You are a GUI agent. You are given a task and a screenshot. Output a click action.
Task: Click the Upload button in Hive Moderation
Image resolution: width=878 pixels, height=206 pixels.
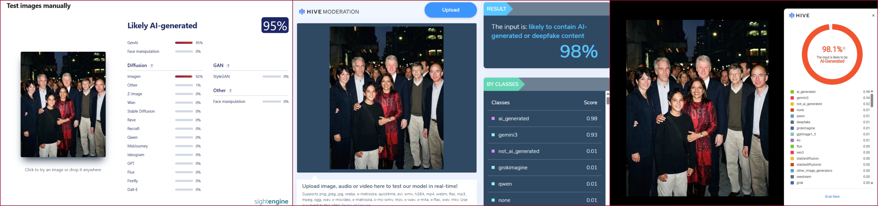point(450,10)
